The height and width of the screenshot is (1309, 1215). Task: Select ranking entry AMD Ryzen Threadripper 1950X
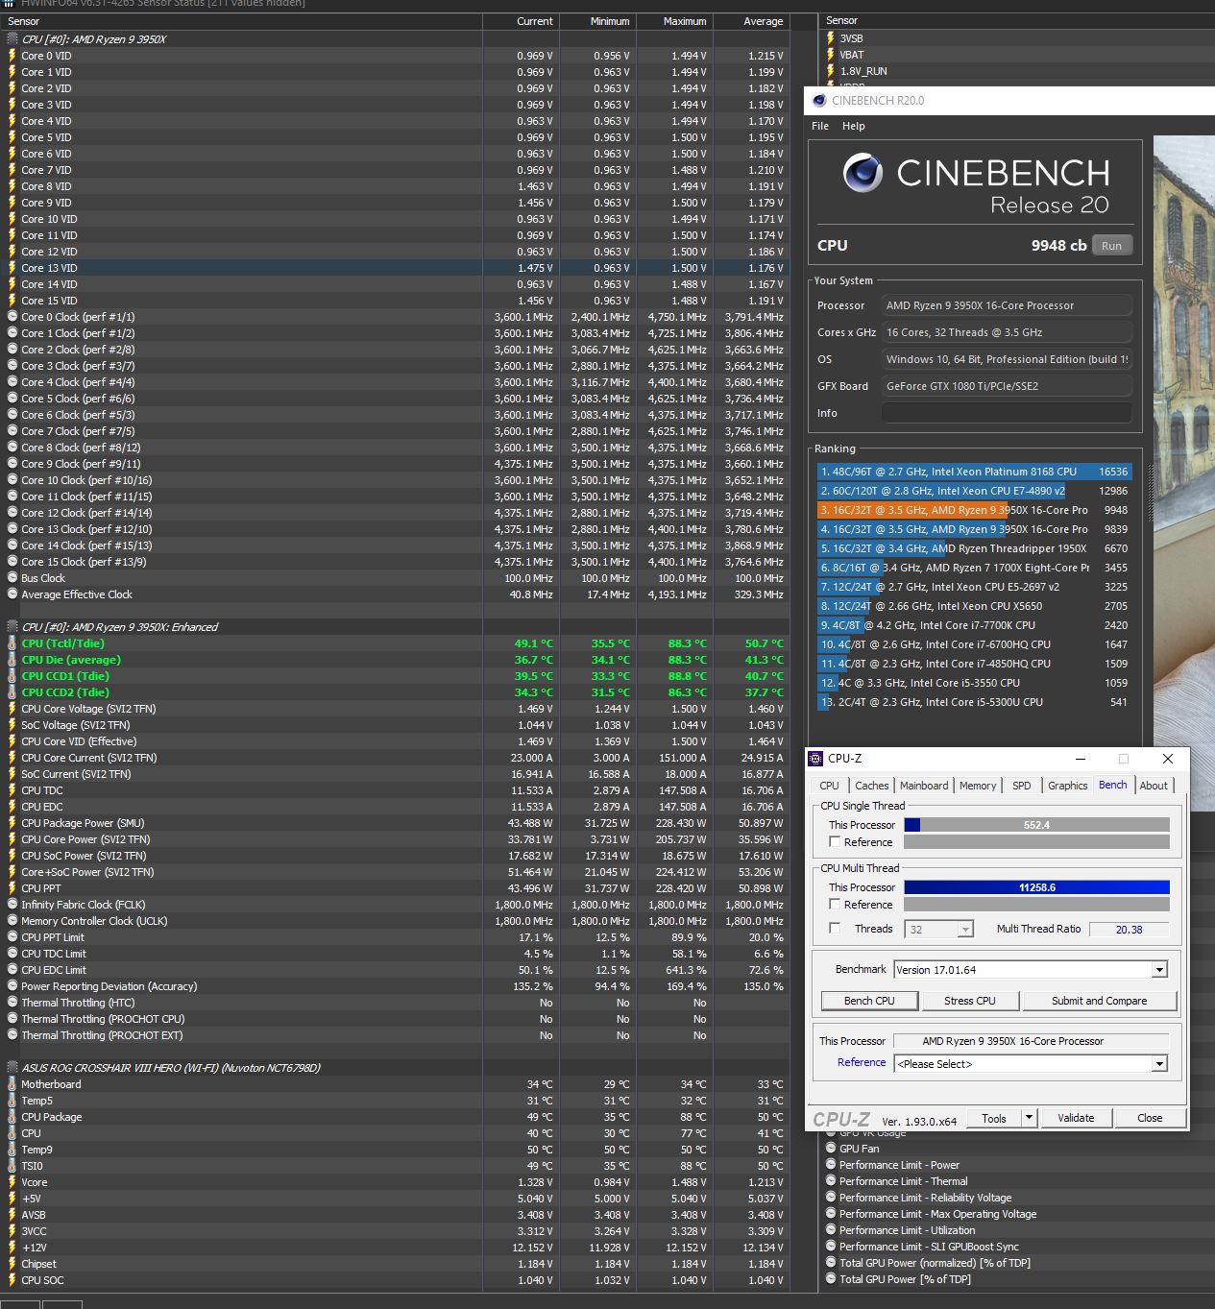(974, 548)
